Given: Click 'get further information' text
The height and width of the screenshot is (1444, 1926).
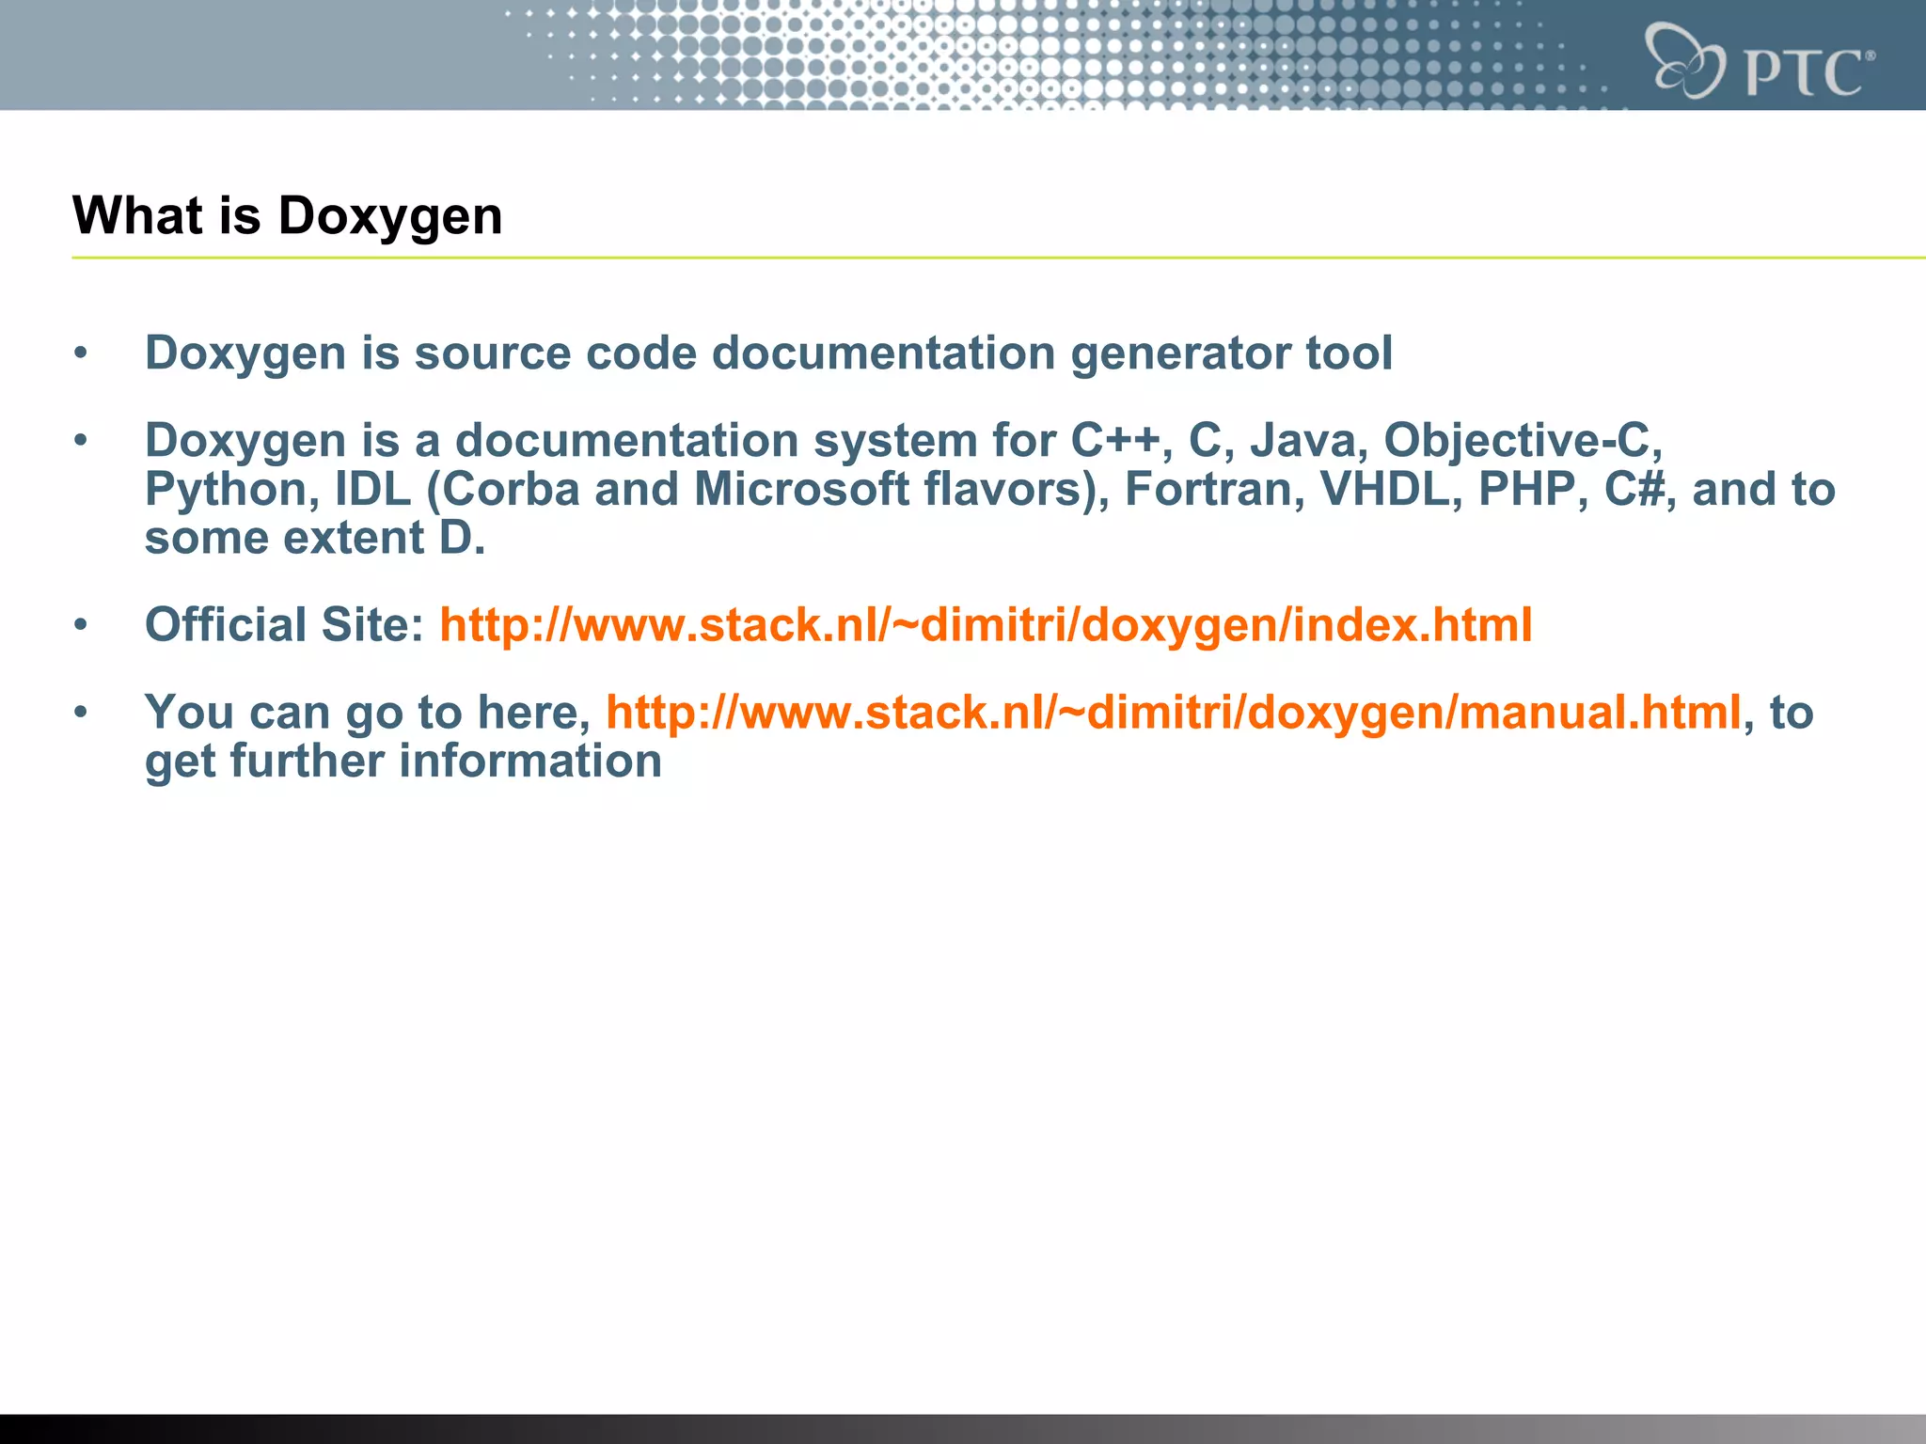Looking at the screenshot, I should [x=403, y=761].
